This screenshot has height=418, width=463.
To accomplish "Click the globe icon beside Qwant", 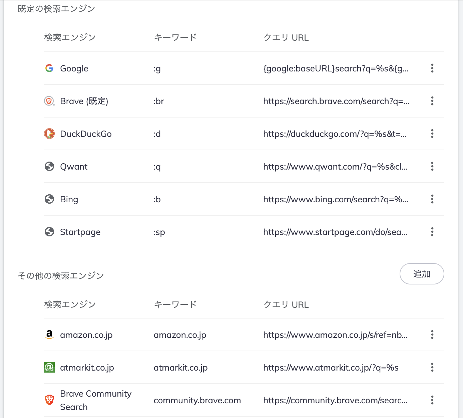I will 49,166.
